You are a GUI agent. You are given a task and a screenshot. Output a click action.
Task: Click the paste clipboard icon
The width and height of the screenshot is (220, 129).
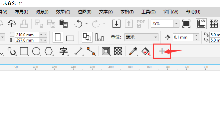point(64,23)
